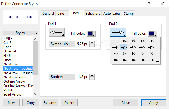
Task: Select the Solid Arrow style
Action: pyautogui.click(x=18, y=95)
